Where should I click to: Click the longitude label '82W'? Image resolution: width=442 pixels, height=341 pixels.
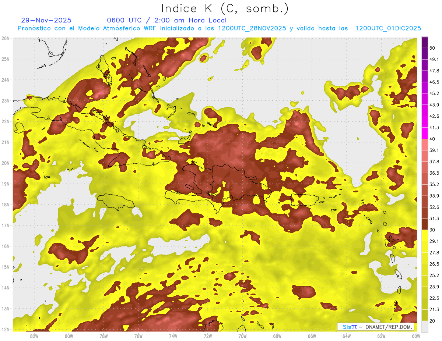tap(34, 336)
